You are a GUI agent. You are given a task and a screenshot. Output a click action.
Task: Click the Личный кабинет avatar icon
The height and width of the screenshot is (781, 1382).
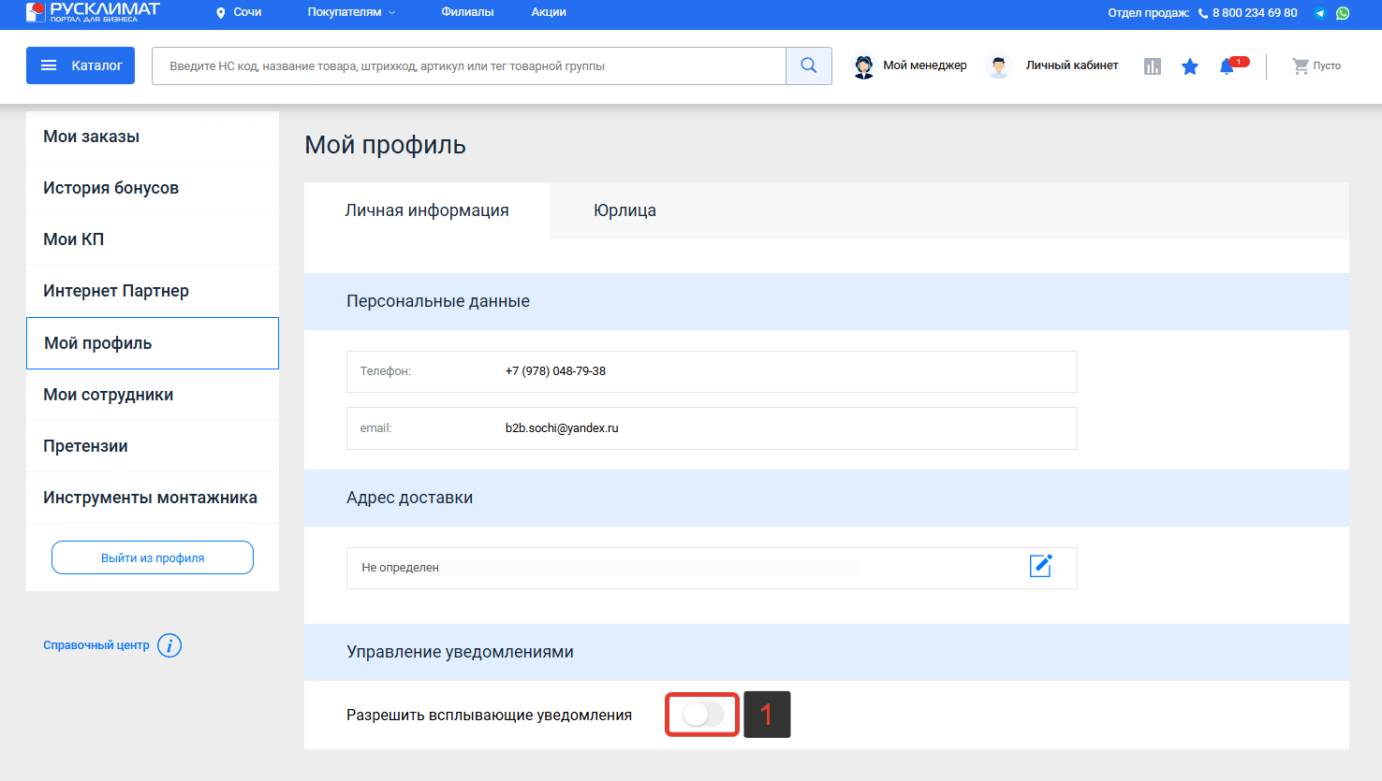point(999,65)
